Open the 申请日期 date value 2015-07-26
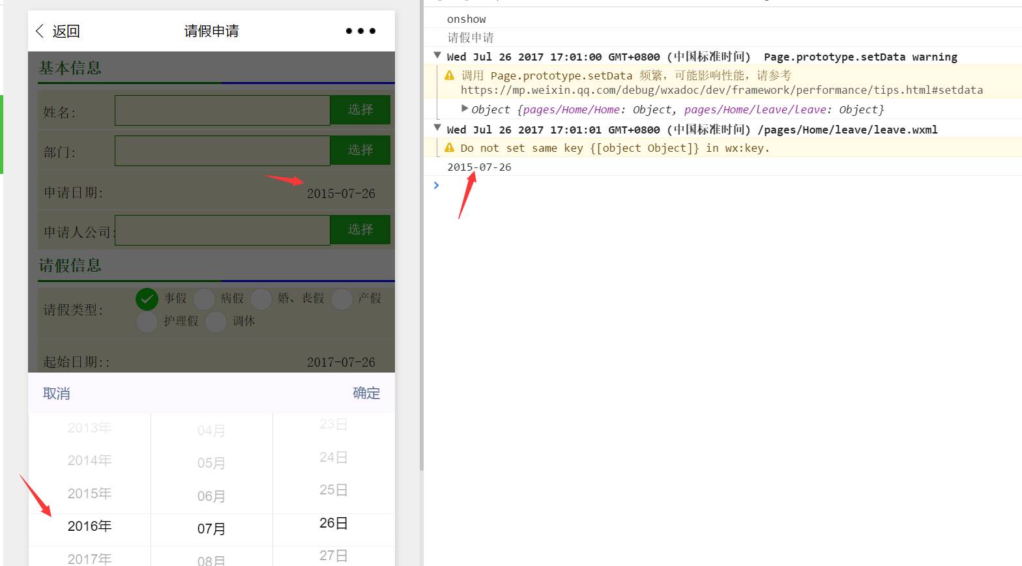The width and height of the screenshot is (1022, 566). pos(341,193)
